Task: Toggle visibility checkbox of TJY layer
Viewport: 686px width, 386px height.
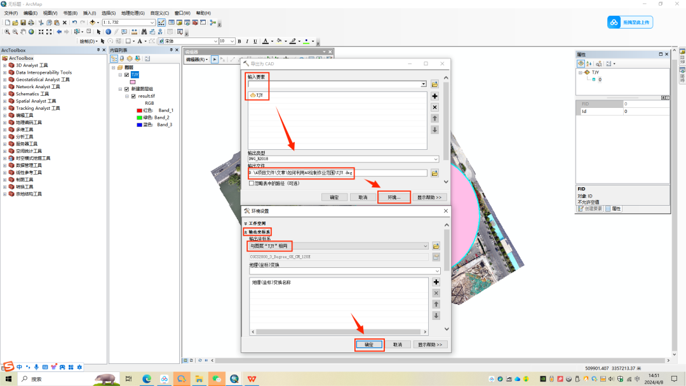Action: pyautogui.click(x=127, y=75)
